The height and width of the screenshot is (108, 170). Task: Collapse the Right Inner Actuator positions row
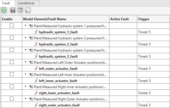[x=26, y=86]
